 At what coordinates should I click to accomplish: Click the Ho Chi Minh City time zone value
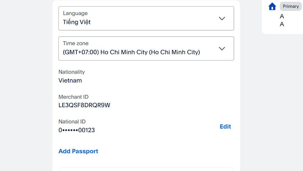131,52
